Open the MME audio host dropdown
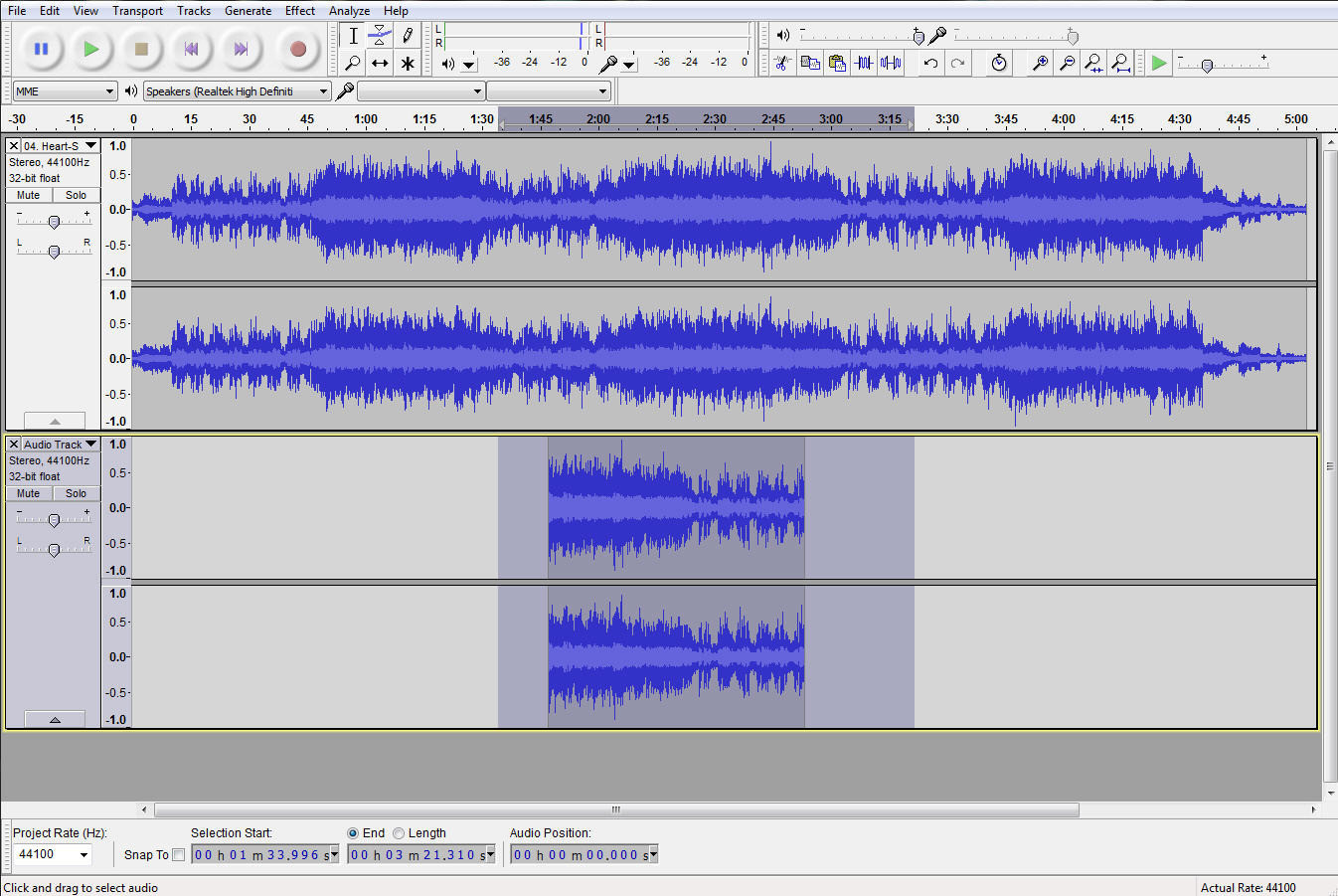 coord(66,91)
